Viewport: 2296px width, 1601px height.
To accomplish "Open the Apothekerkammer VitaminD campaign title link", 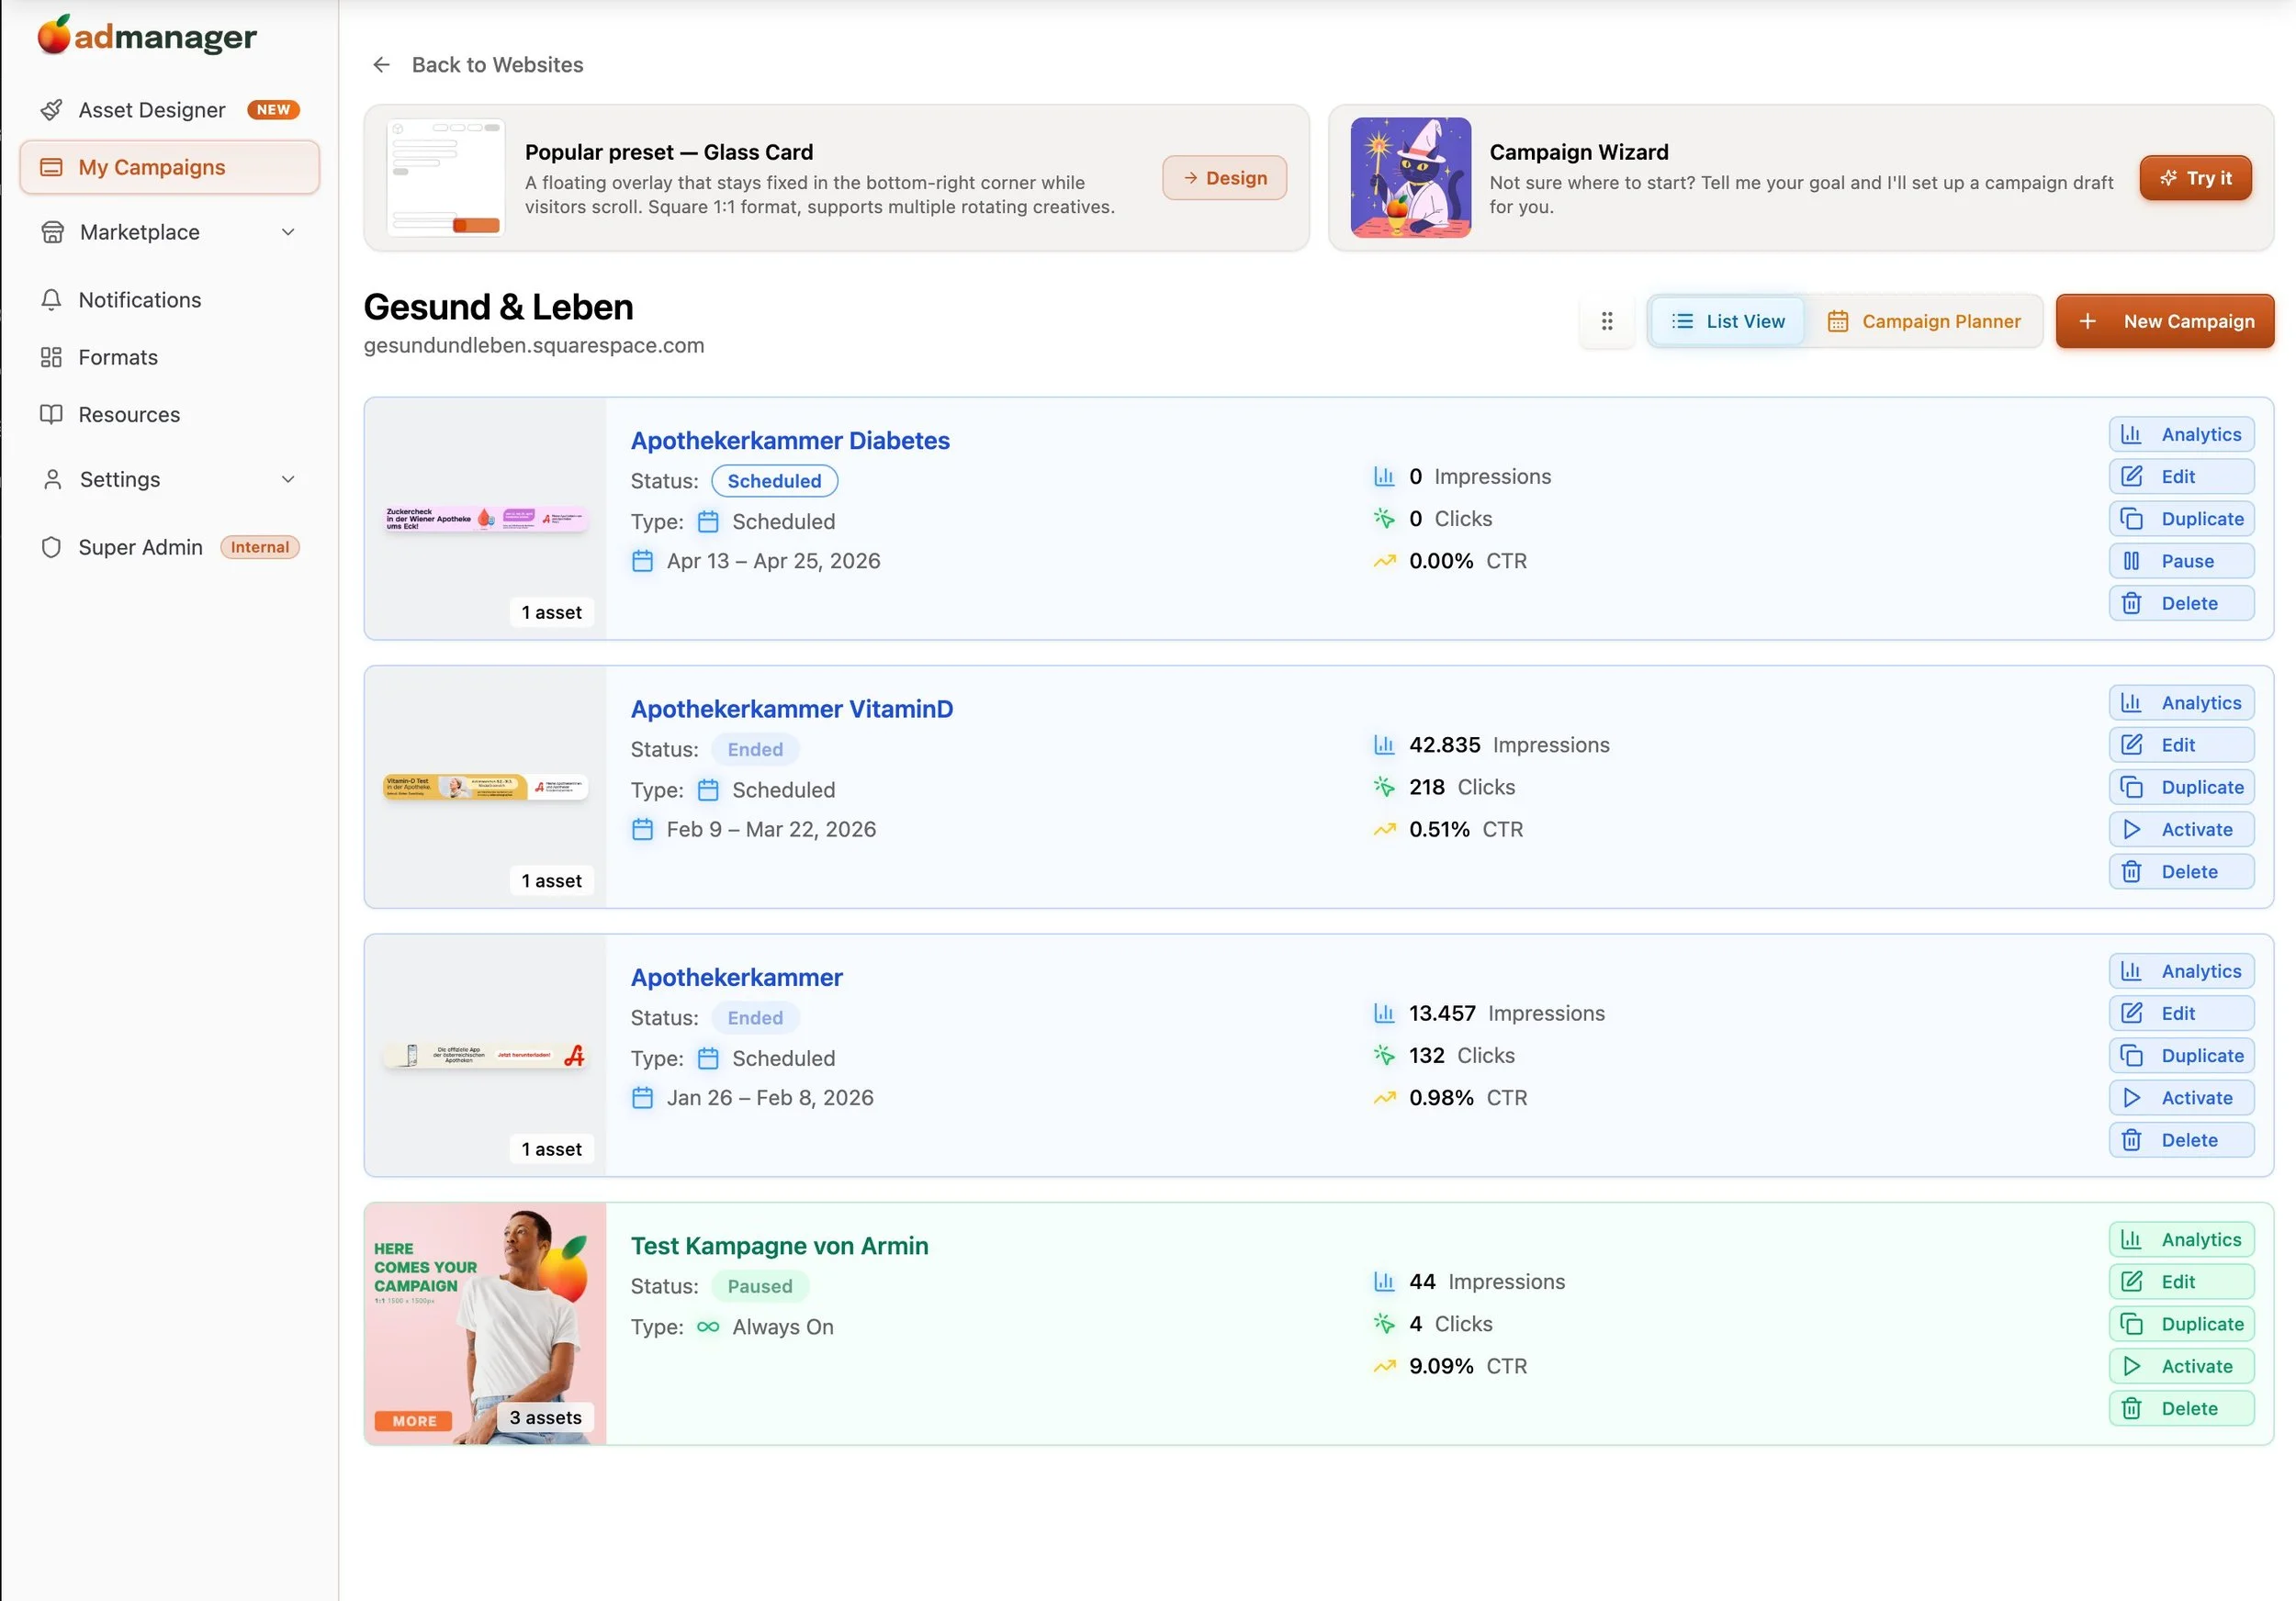I will (x=791, y=709).
